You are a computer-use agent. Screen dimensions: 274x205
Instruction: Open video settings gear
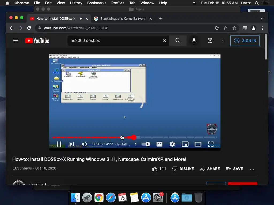pos(172,144)
